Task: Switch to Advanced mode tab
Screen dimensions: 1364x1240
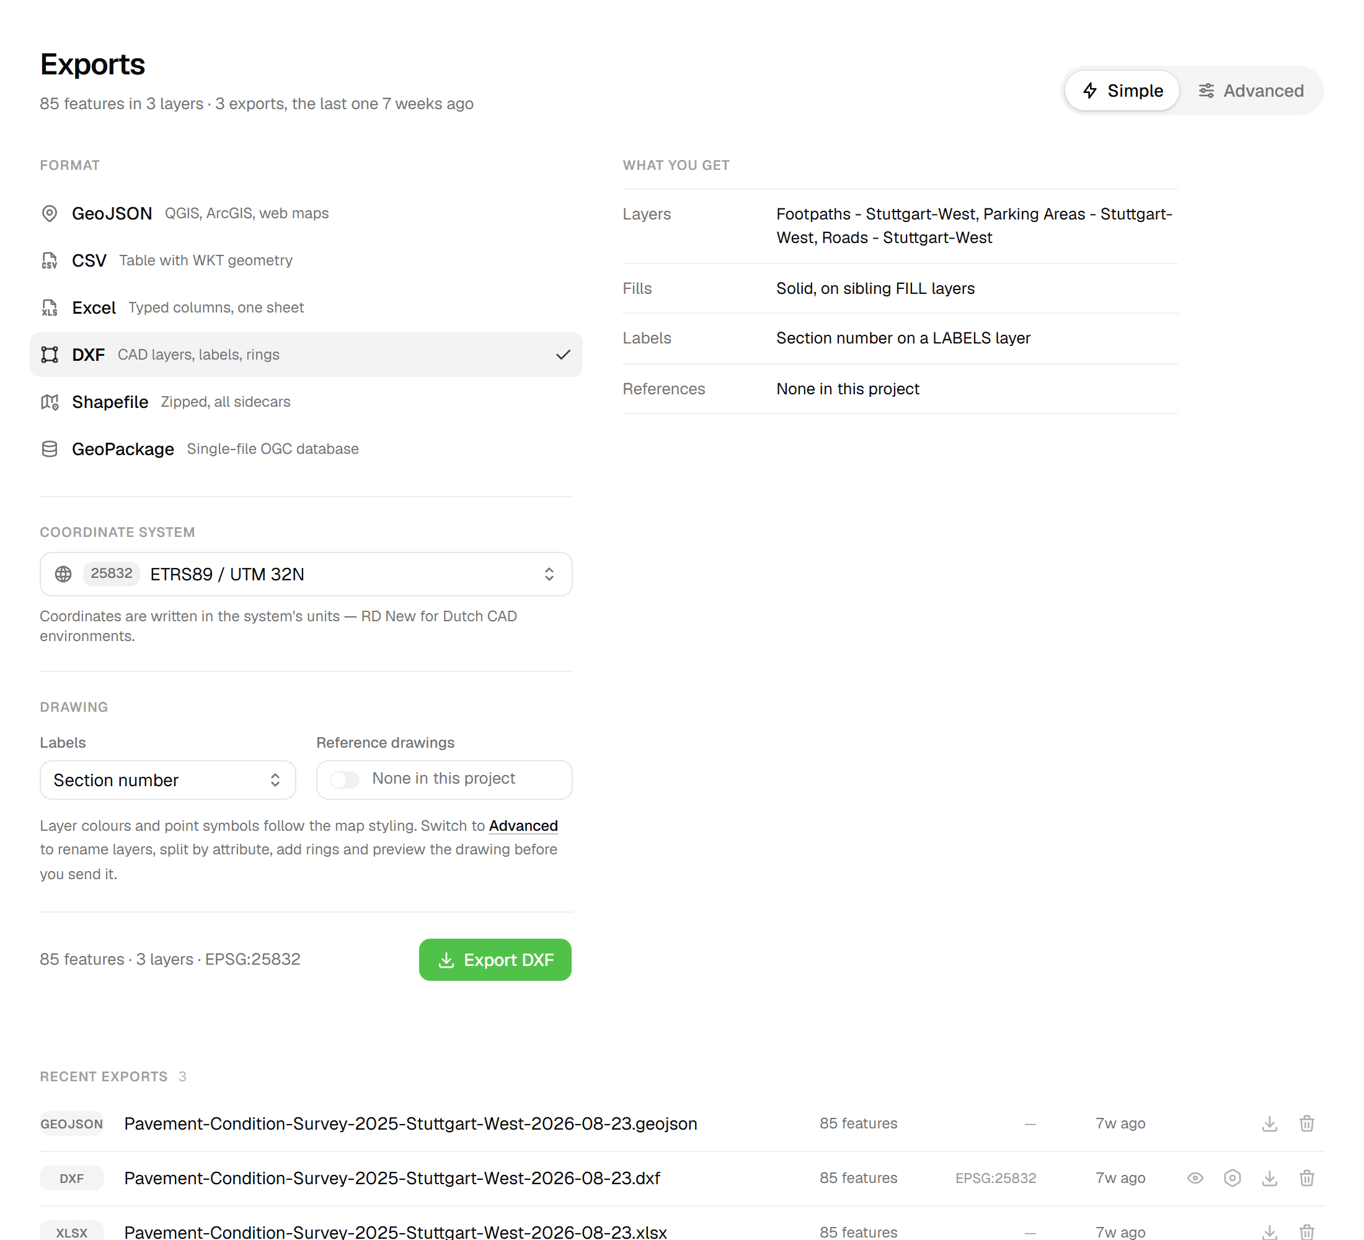Action: (1251, 91)
